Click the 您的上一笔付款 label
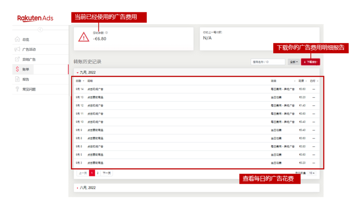This screenshot has height=200, width=356. [213, 32]
